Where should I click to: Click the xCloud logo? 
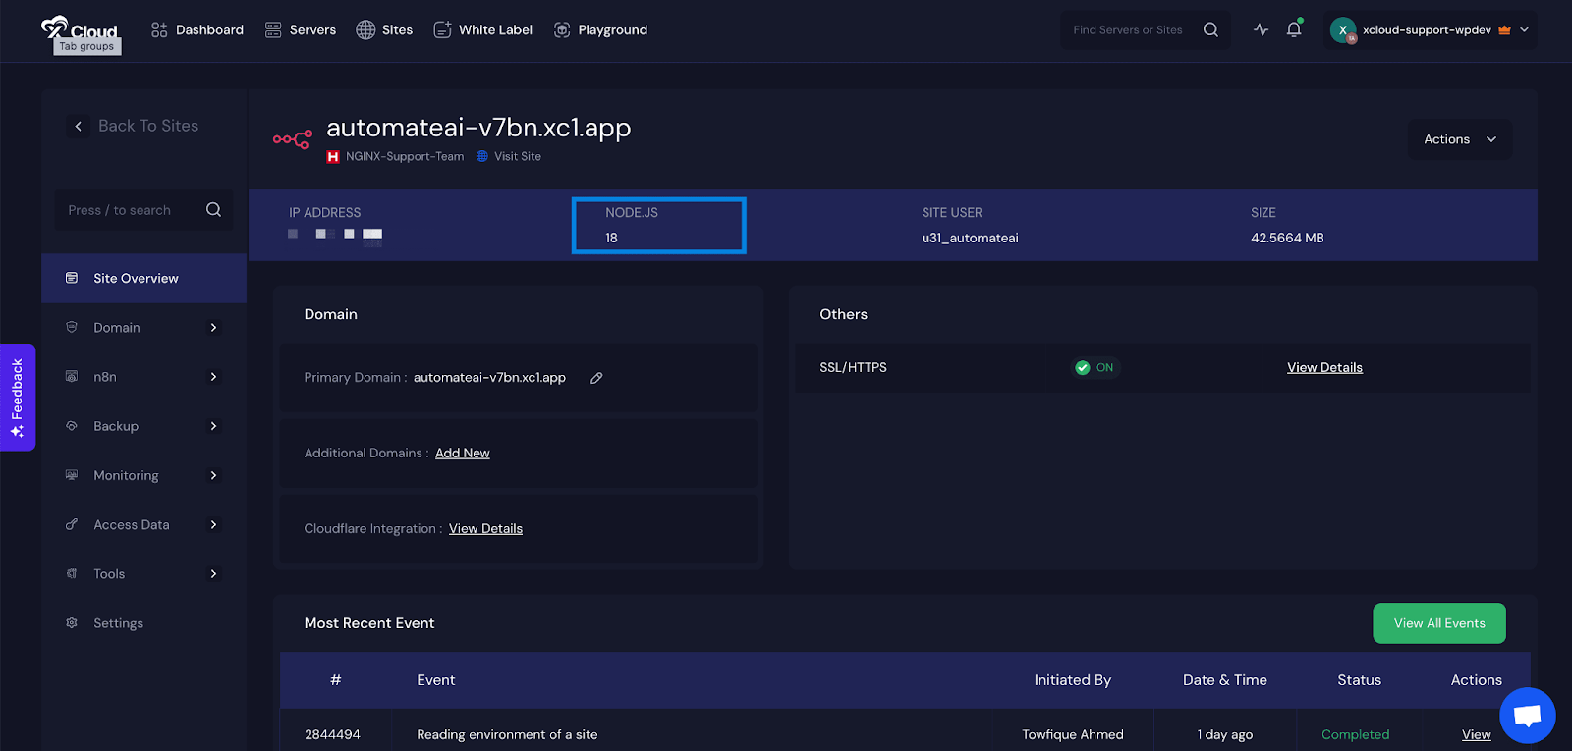tap(81, 29)
